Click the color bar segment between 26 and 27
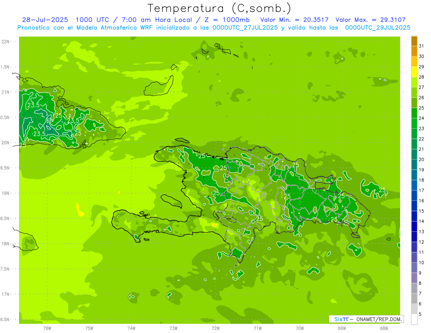This screenshot has width=431, height=333. click(414, 92)
